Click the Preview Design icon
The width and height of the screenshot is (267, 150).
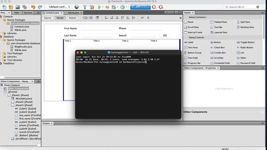[97, 17]
